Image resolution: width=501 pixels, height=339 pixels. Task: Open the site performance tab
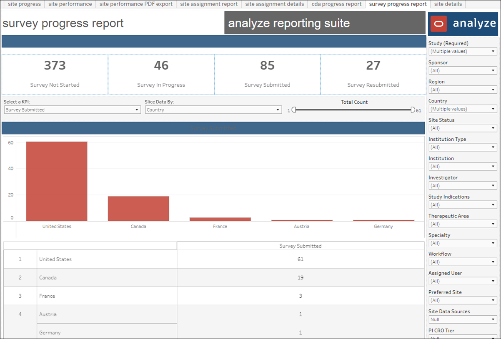70,4
